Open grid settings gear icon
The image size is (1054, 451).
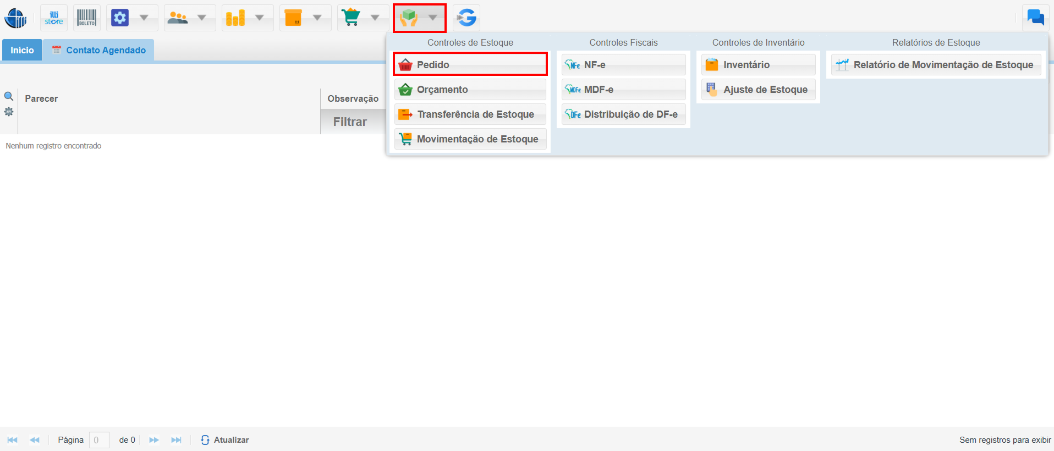tap(9, 112)
